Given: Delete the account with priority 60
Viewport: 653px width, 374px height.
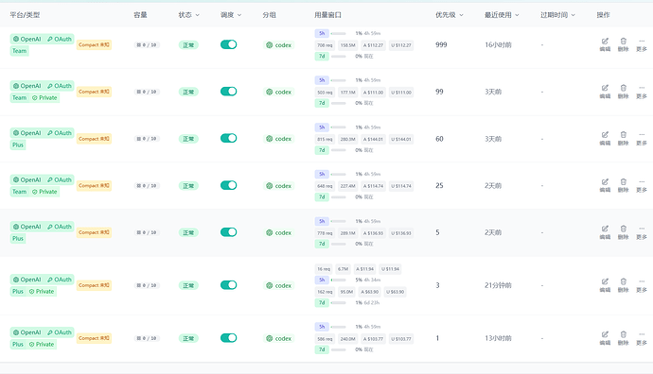Looking at the screenshot, I should click(623, 139).
